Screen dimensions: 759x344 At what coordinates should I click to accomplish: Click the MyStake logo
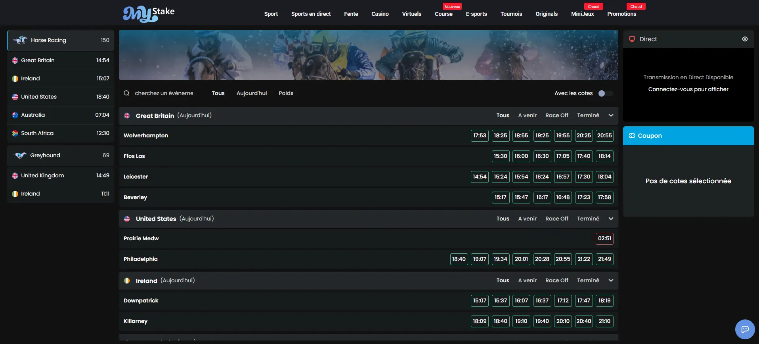click(149, 14)
